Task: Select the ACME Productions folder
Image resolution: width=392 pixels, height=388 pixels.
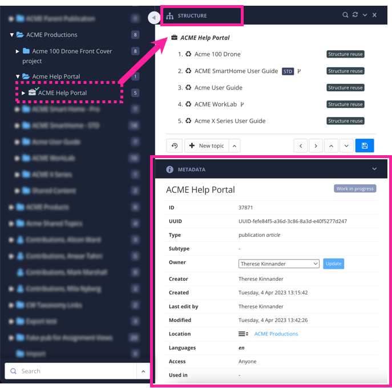Action: click(52, 35)
